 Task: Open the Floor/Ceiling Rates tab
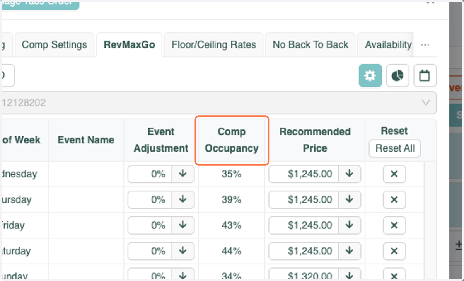214,45
